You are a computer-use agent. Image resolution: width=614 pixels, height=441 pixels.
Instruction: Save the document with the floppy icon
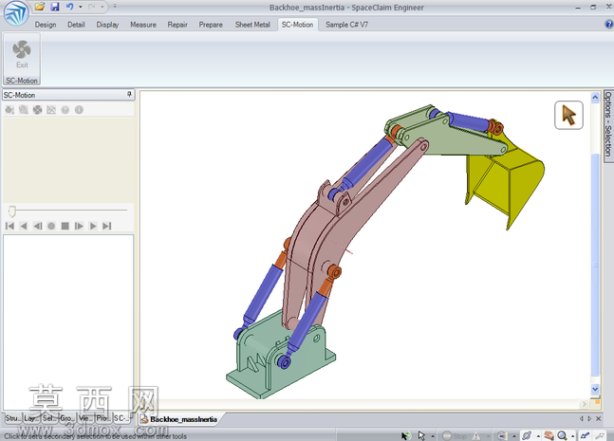[x=55, y=7]
